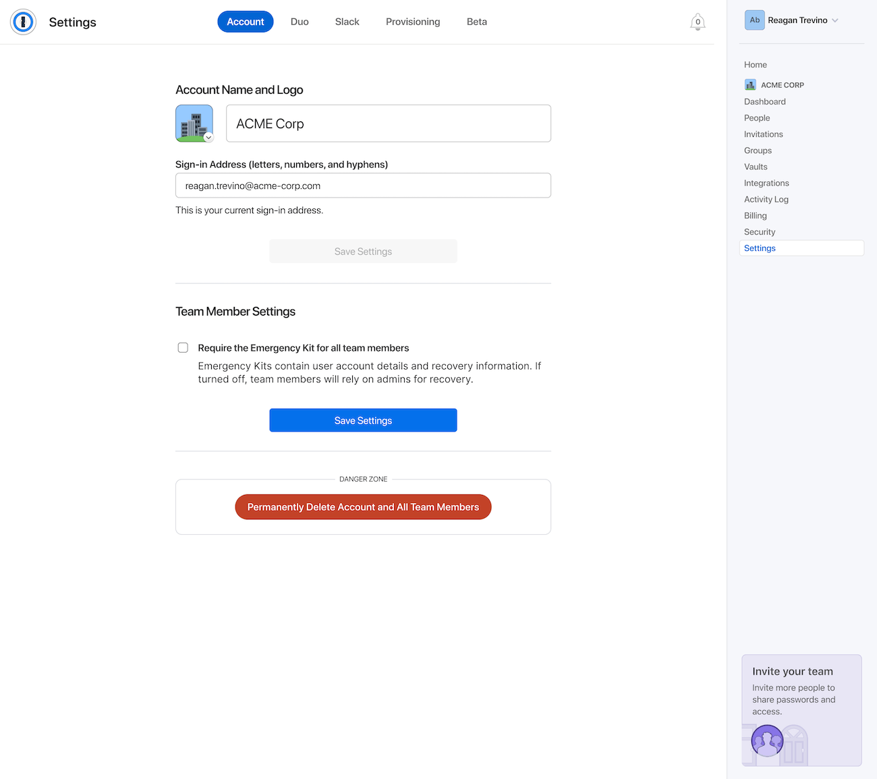Open the Activity Log
This screenshot has width=877, height=779.
pos(766,199)
